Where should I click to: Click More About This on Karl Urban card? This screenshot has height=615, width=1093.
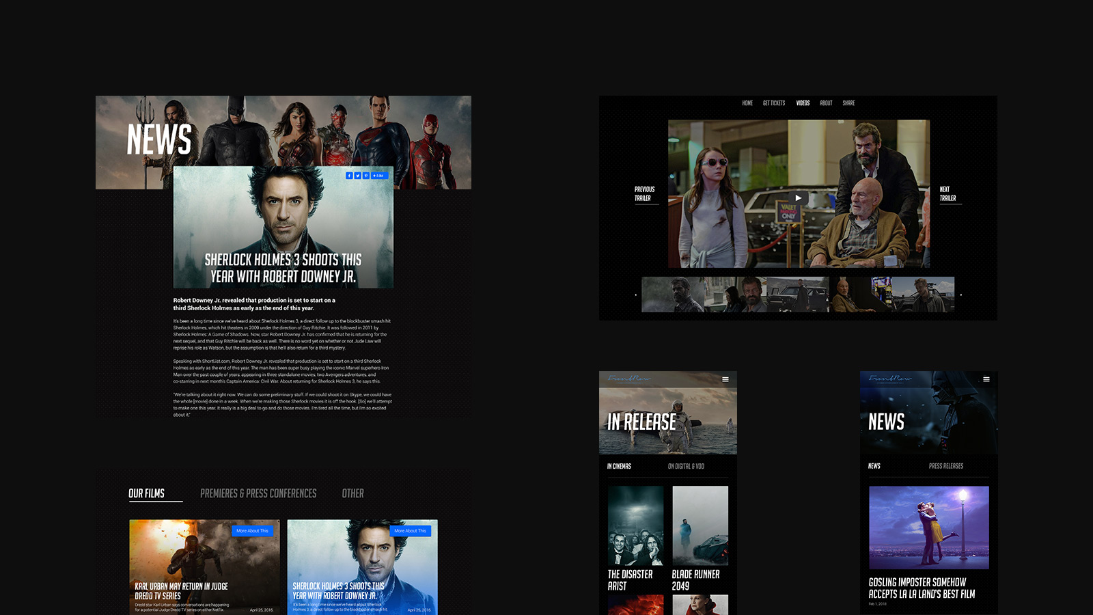253,531
